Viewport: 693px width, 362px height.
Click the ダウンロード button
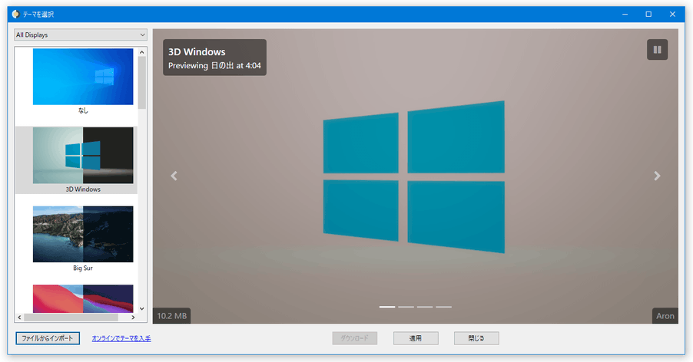pos(354,338)
